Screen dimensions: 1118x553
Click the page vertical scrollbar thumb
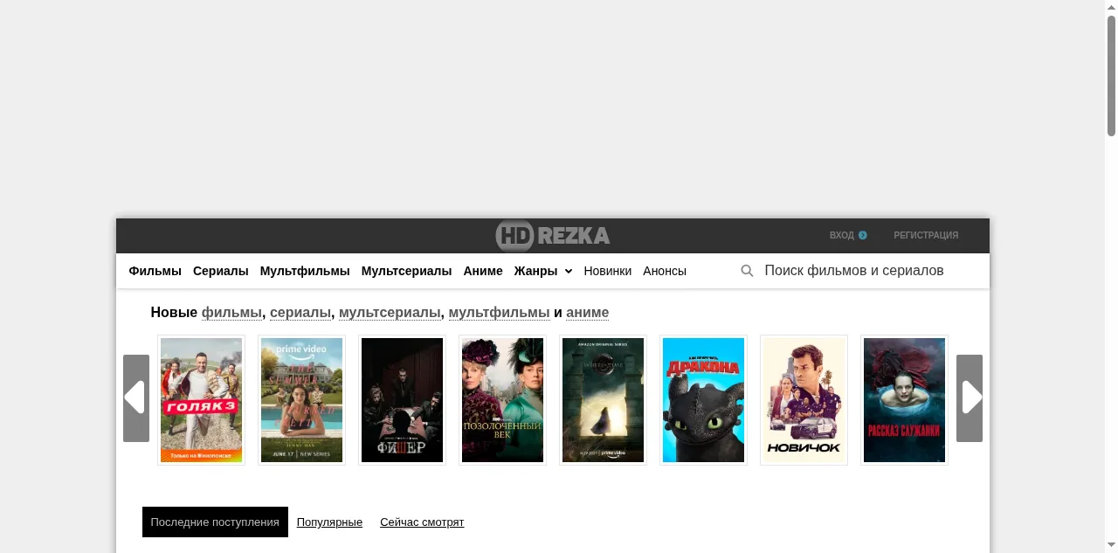coord(1111,76)
